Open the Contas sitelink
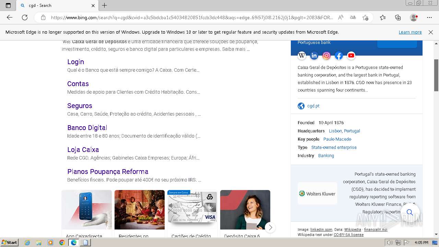 78,84
